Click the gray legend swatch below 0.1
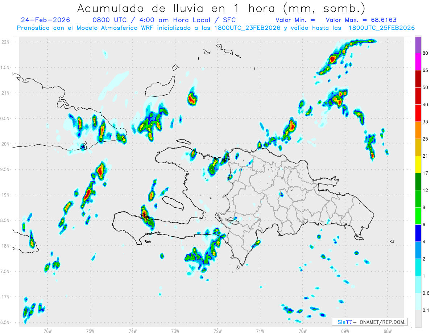The height and width of the screenshot is (336, 435). [418, 319]
